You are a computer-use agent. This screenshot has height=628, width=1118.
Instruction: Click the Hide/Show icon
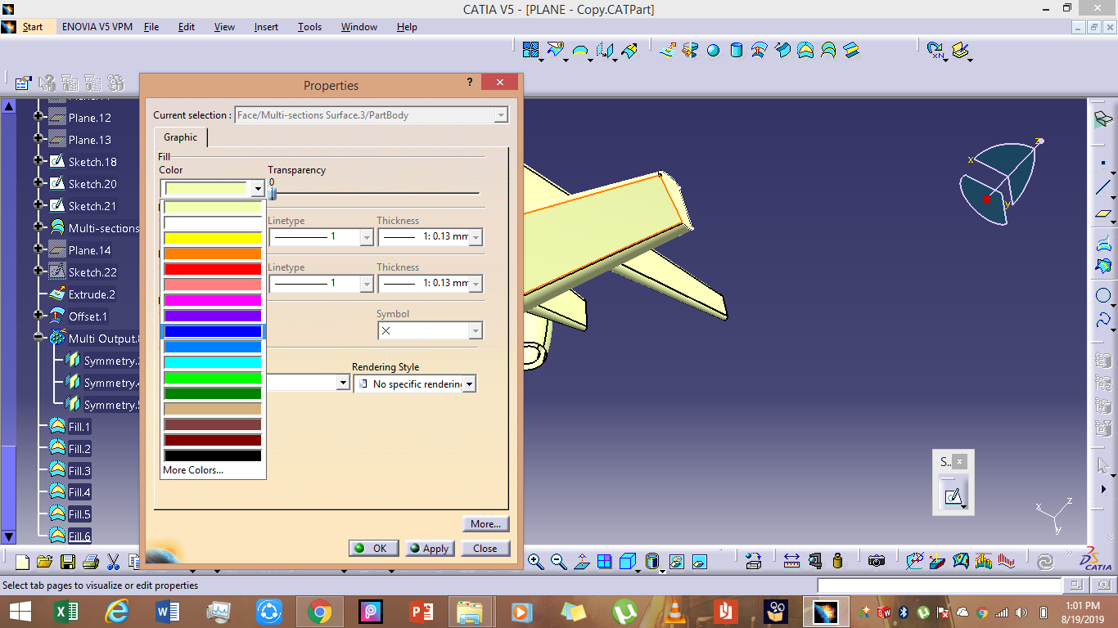coord(676,561)
